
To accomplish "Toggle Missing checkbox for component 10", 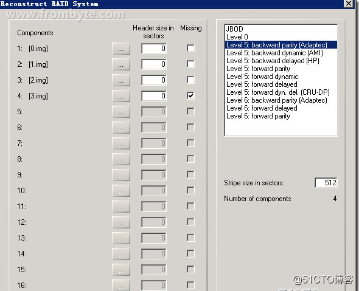I will (x=190, y=190).
